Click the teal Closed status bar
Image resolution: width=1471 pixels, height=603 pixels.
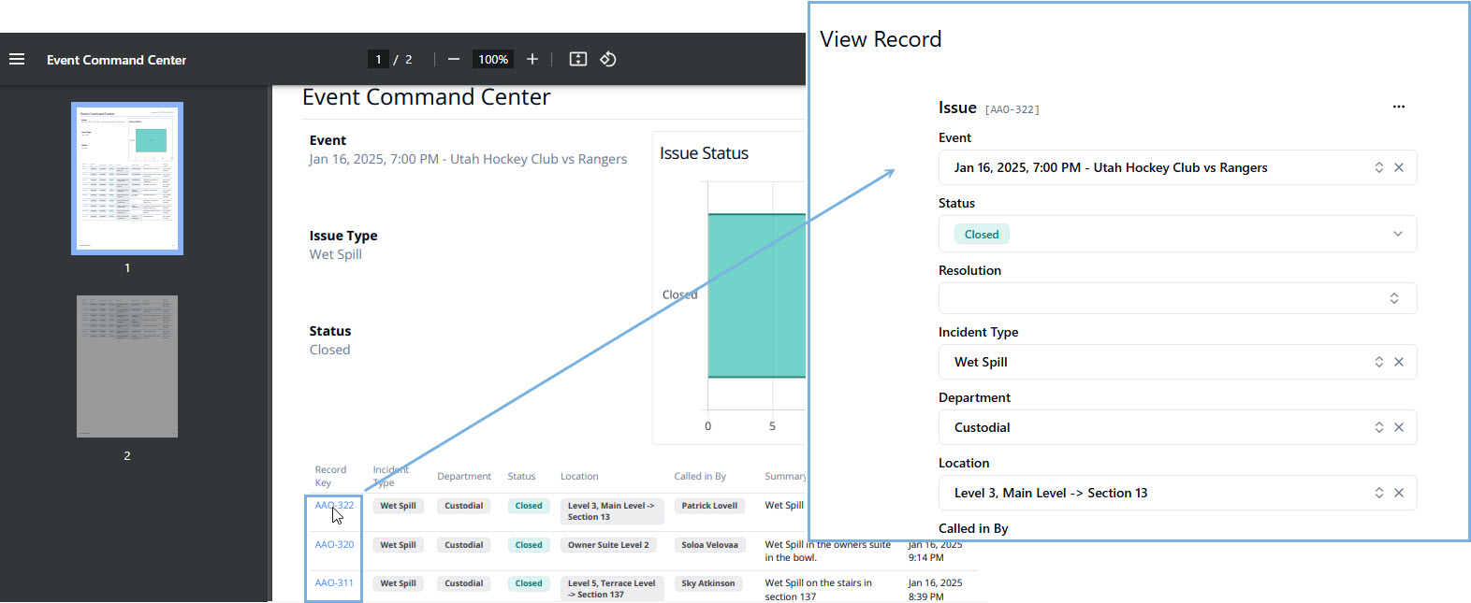click(756, 295)
